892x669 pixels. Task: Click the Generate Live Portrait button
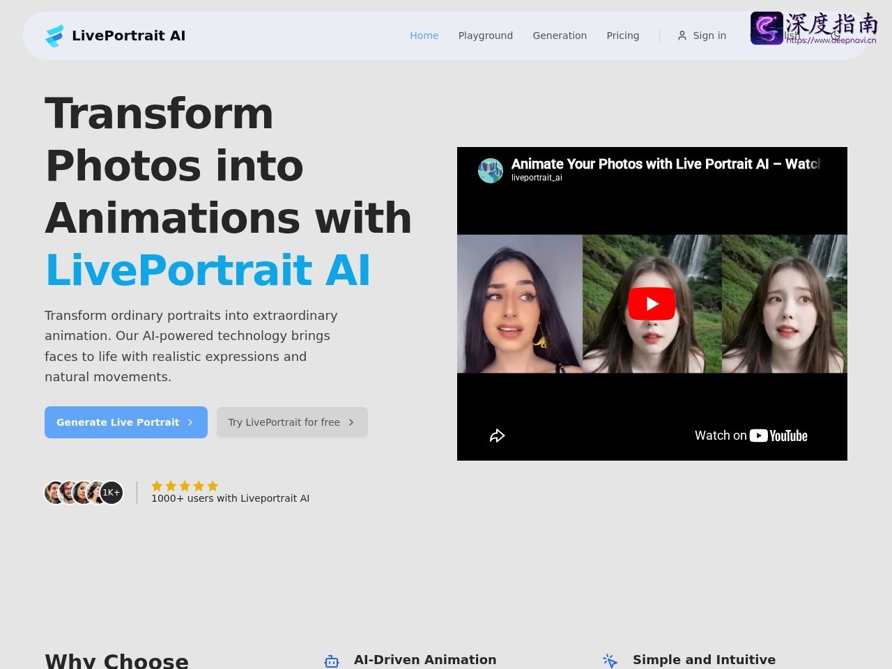click(x=126, y=422)
